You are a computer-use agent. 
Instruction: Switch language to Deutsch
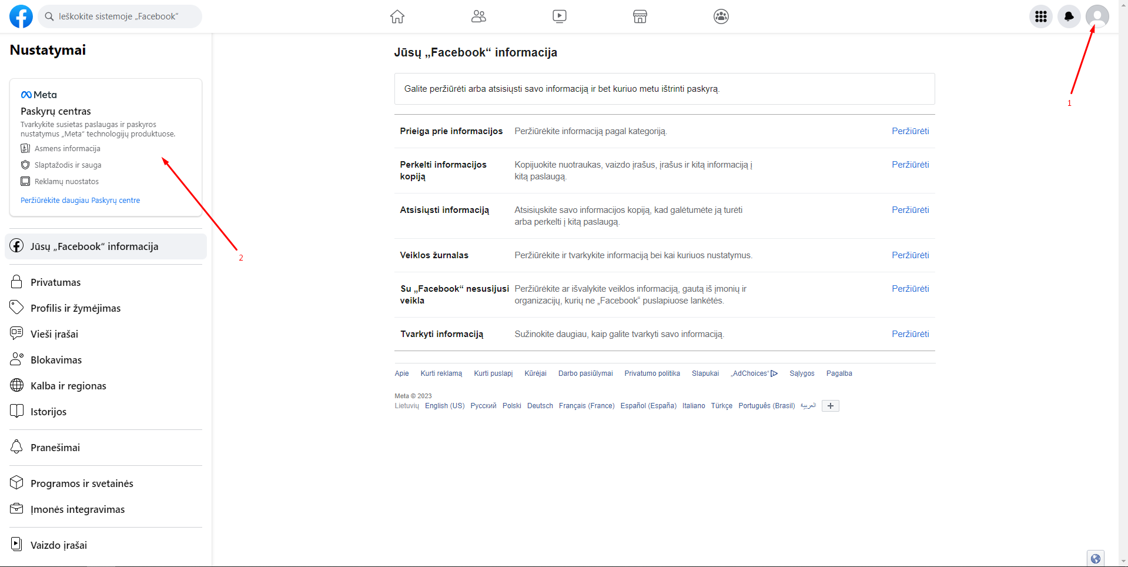click(540, 406)
